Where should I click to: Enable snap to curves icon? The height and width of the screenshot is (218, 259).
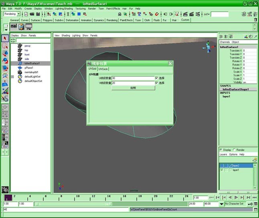click(140, 14)
